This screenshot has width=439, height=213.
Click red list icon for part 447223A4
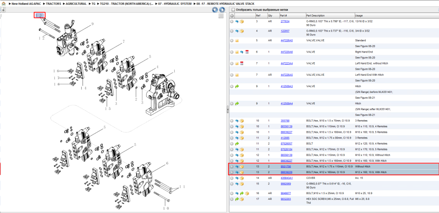click(241, 64)
